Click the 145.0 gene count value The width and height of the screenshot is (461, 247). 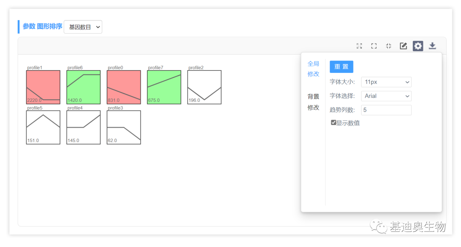pyautogui.click(x=73, y=141)
